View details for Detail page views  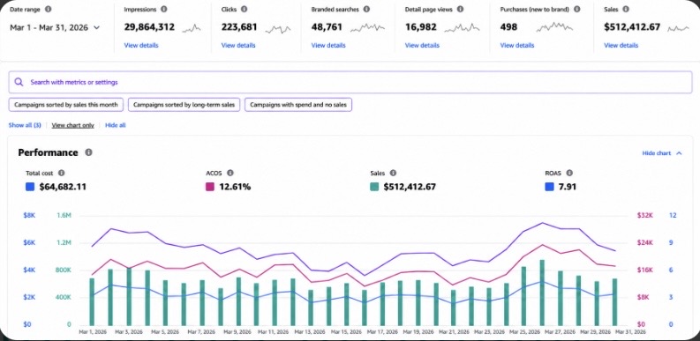pyautogui.click(x=422, y=45)
